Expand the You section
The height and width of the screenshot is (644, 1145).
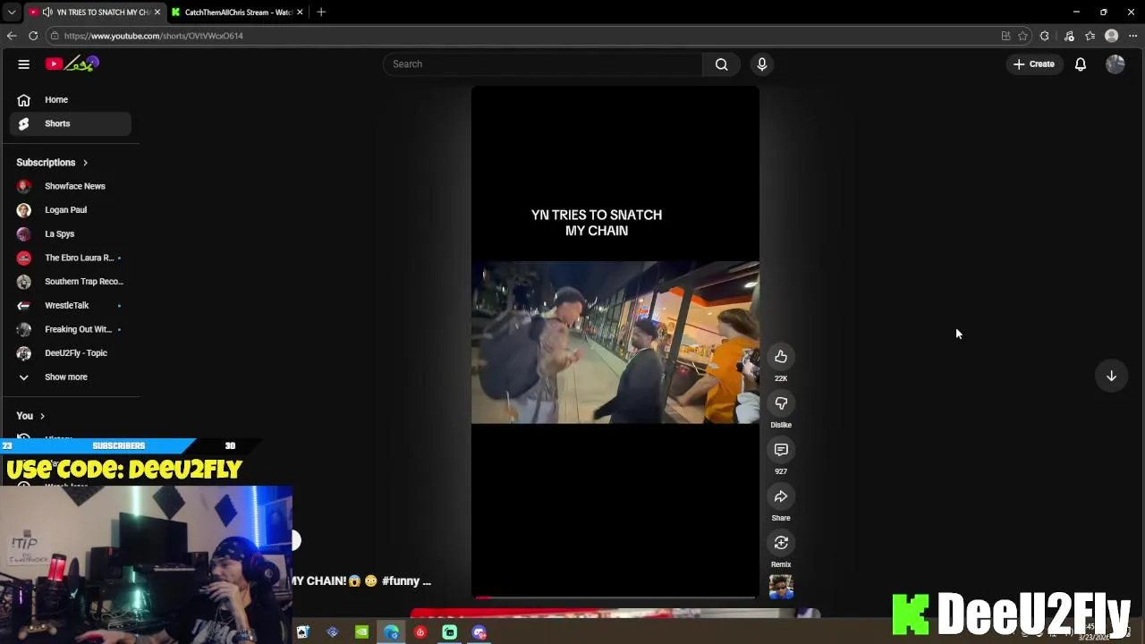click(x=30, y=416)
